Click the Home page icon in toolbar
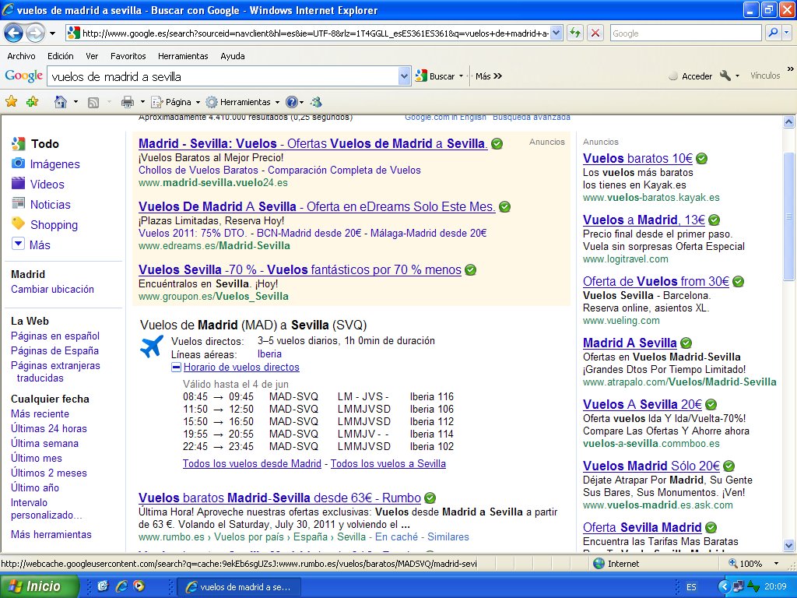Screen dimensions: 797x598 click(60, 102)
